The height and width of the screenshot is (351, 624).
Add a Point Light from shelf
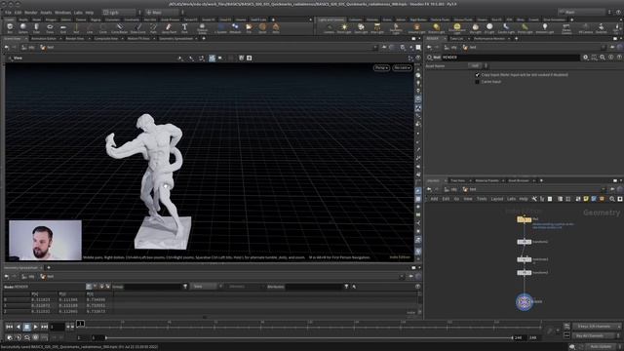tap(344, 28)
